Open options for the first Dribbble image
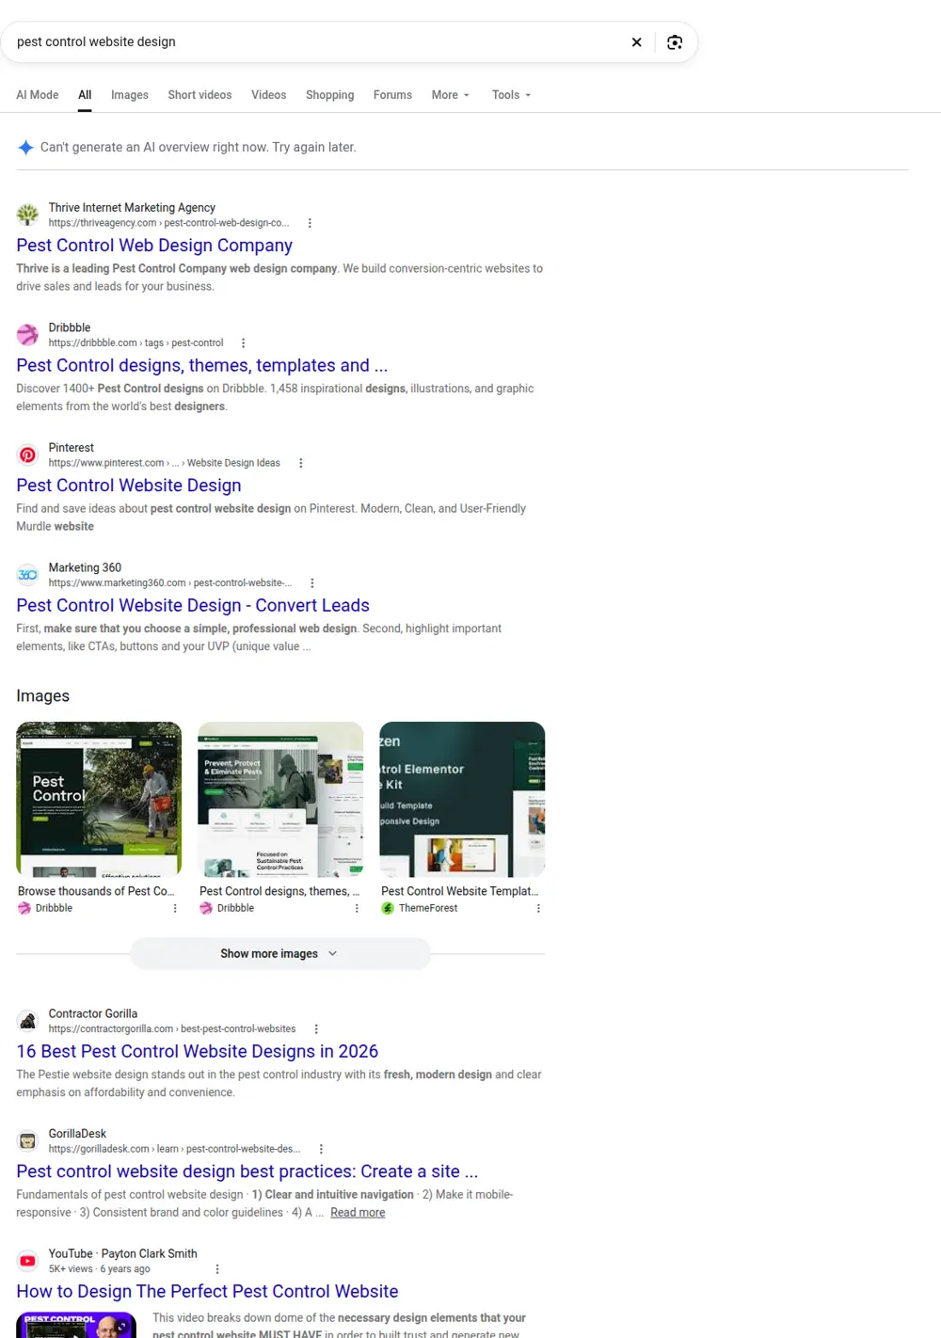 coord(175,909)
